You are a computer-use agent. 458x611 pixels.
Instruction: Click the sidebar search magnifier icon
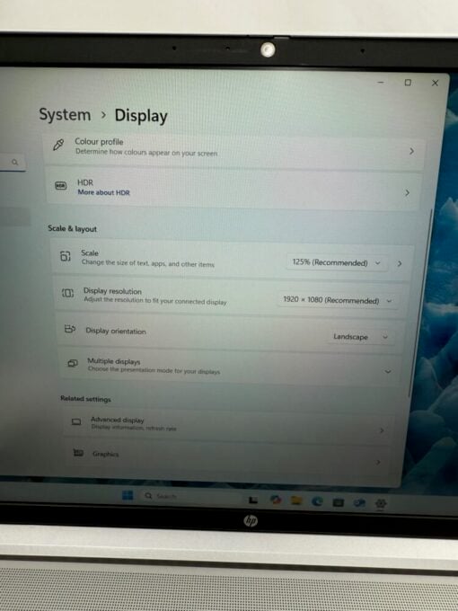(14, 162)
